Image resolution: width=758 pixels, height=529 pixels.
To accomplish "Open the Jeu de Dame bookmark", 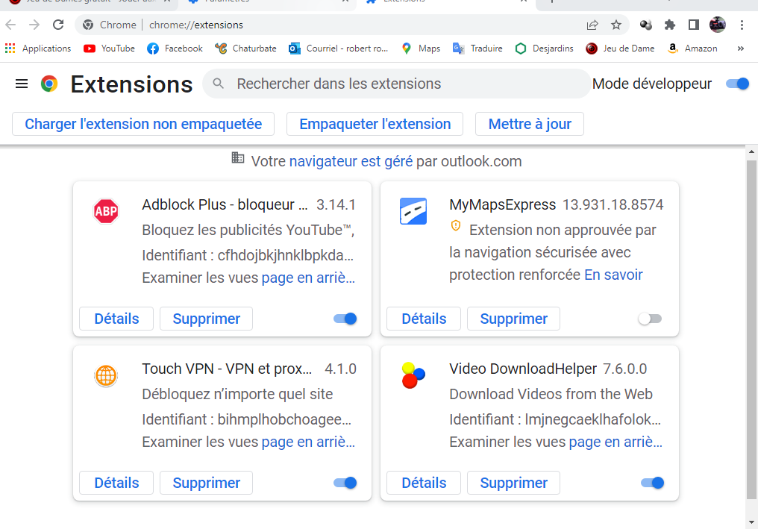I will point(620,48).
